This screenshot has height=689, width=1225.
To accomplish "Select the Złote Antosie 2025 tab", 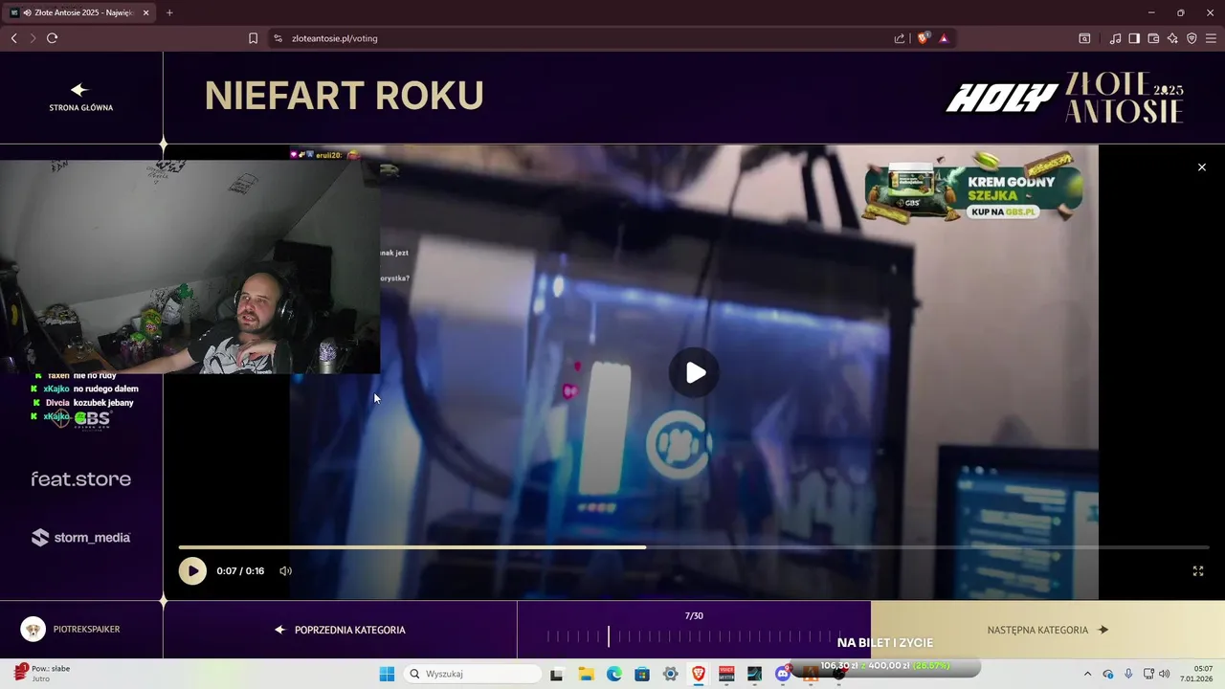I will (80, 12).
